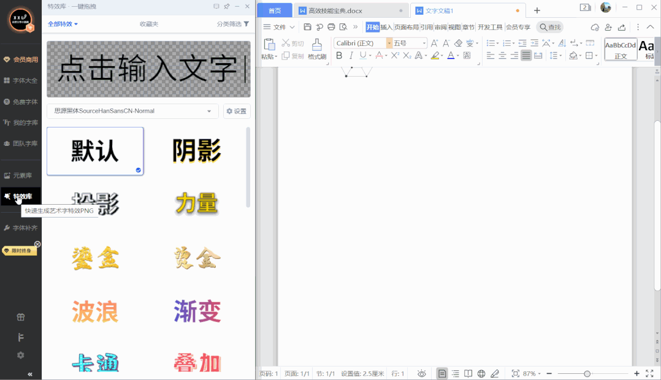Expand the 全部特效 category dropdown

[x=63, y=24]
